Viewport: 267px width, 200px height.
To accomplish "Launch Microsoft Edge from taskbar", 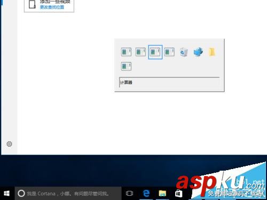I will pos(146,194).
